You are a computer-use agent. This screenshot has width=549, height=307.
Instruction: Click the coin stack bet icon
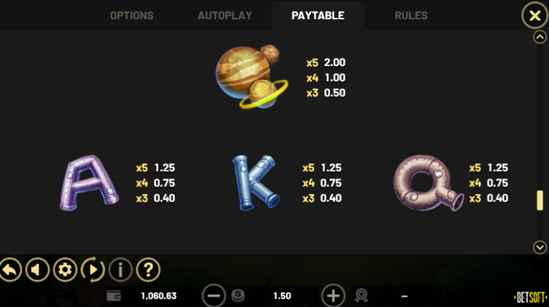pos(238,296)
